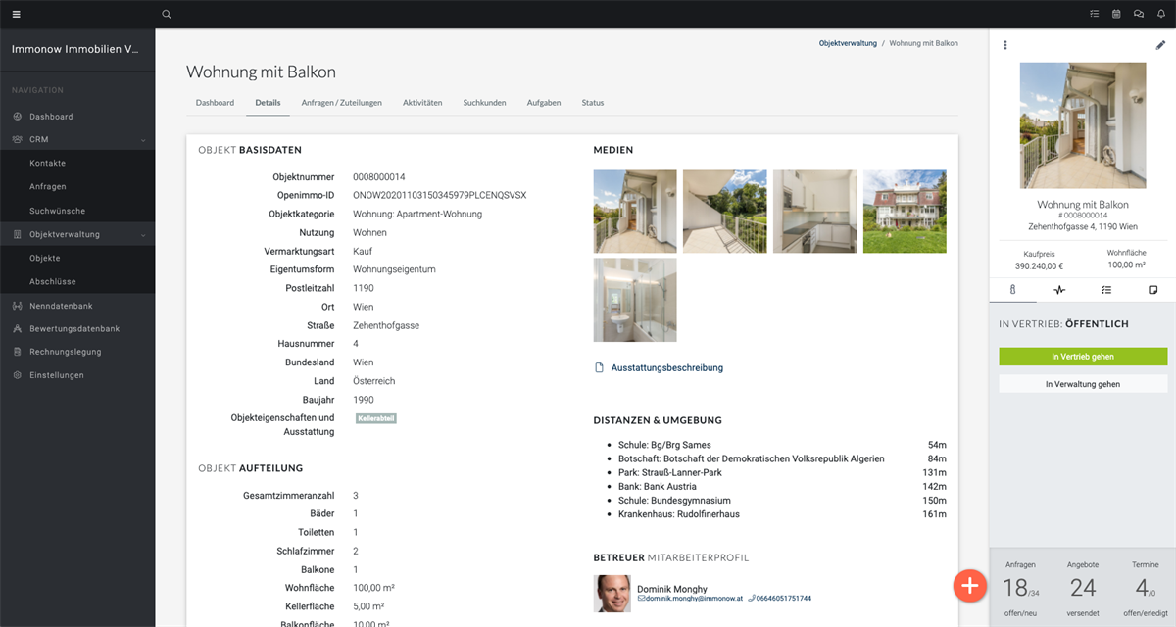Click the Immonow Immobilien company title
This screenshot has height=627, width=1176.
pyautogui.click(x=74, y=49)
